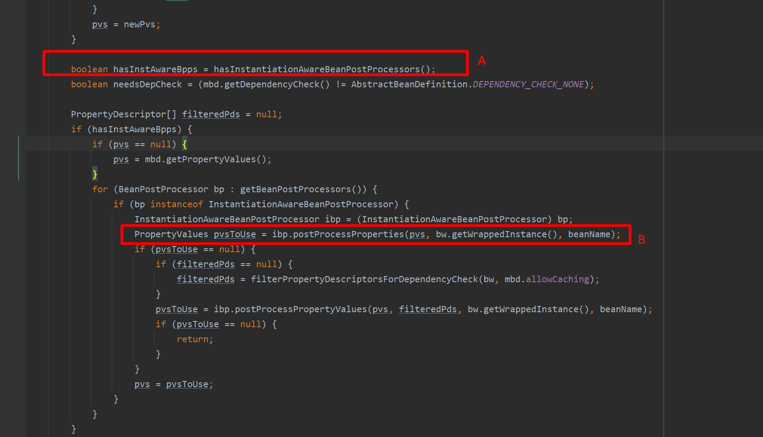Click the PropertyDescriptor[] type
Viewport: 763px width, 437px height.
(x=124, y=114)
